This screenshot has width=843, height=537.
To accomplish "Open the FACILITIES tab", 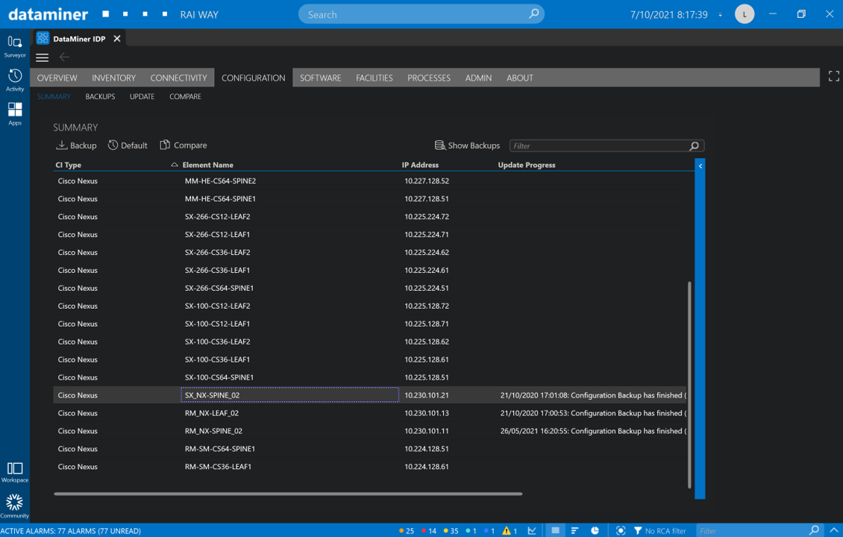I will (375, 78).
